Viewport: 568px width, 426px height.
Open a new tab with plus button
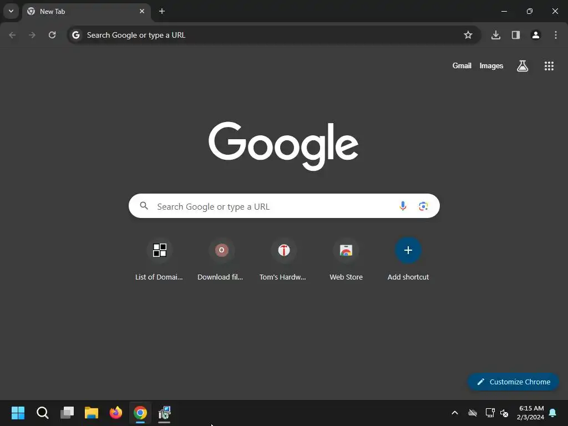pos(162,11)
